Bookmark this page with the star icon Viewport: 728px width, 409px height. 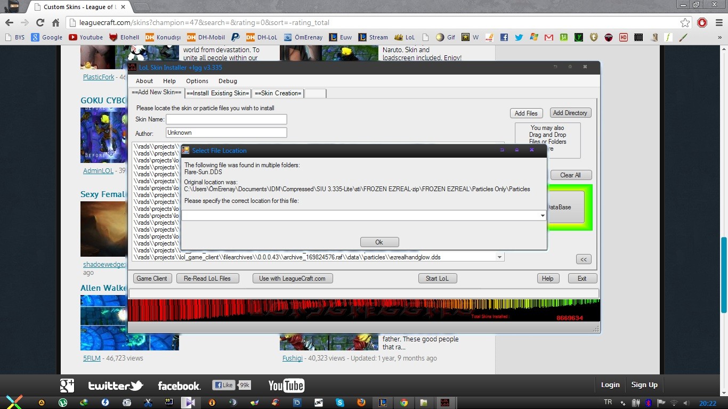pyautogui.click(x=685, y=22)
